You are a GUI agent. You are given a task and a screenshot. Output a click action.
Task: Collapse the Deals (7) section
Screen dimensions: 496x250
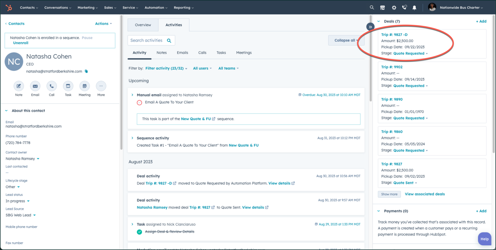379,22
